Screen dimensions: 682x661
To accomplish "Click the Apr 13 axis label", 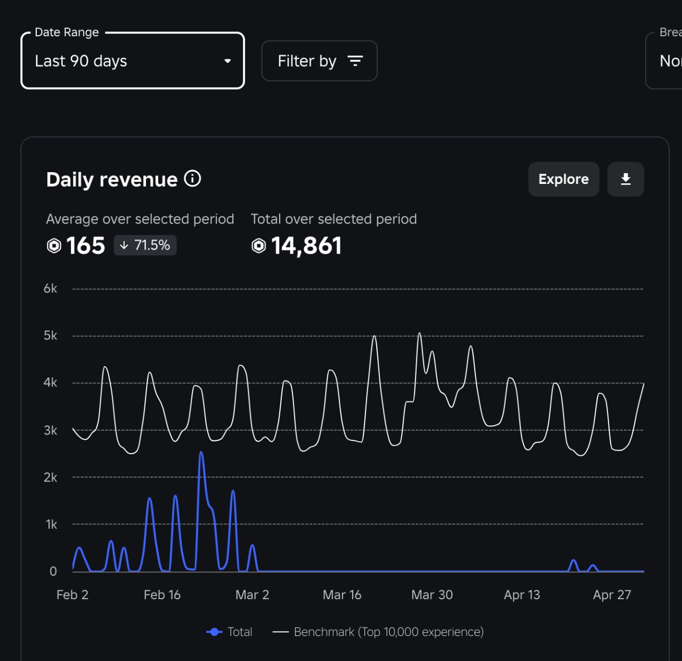I will click(522, 595).
